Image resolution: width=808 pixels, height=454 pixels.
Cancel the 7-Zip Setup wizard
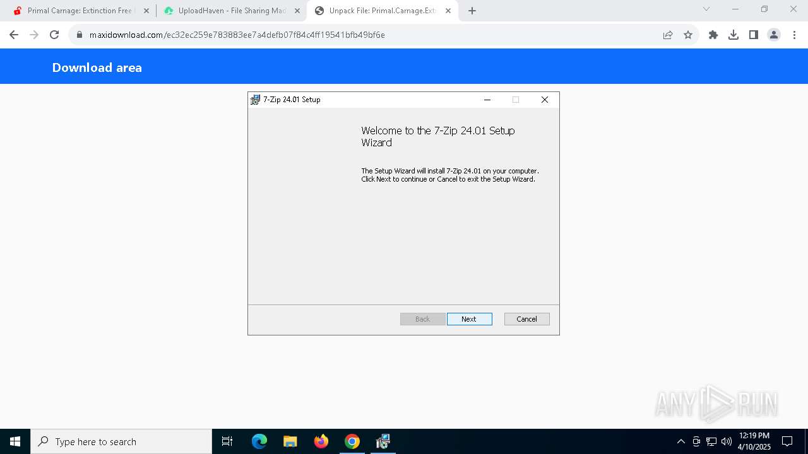coord(526,319)
